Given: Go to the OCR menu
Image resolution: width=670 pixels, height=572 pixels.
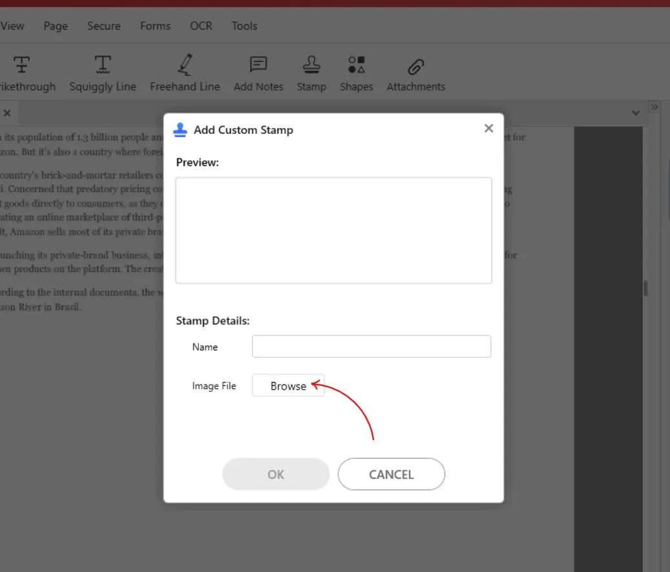Looking at the screenshot, I should click(x=201, y=26).
